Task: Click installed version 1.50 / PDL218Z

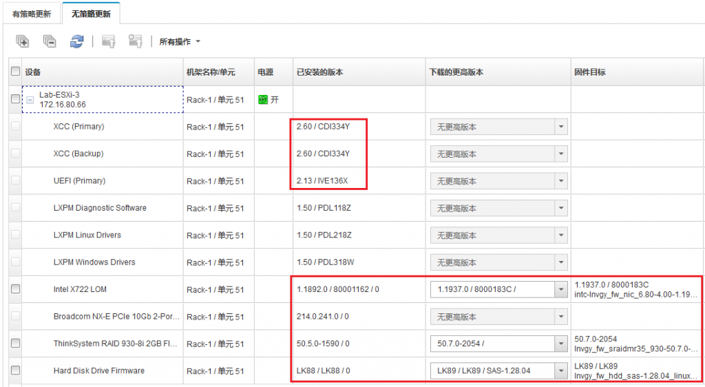Action: pyautogui.click(x=324, y=235)
